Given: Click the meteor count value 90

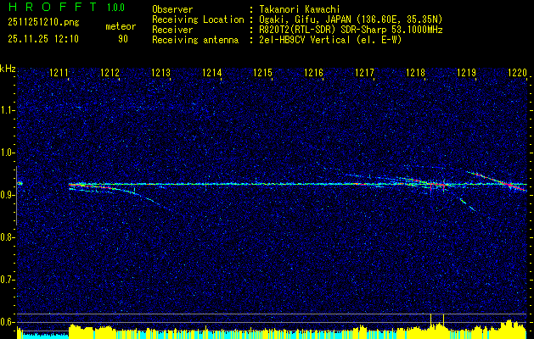Looking at the screenshot, I should [123, 39].
